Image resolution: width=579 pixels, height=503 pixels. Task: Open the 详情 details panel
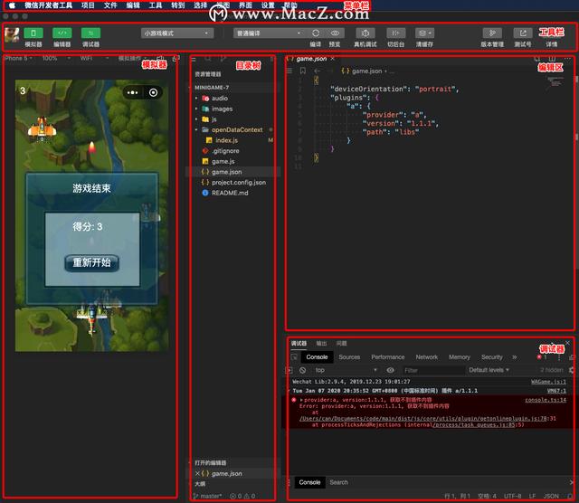coord(552,44)
